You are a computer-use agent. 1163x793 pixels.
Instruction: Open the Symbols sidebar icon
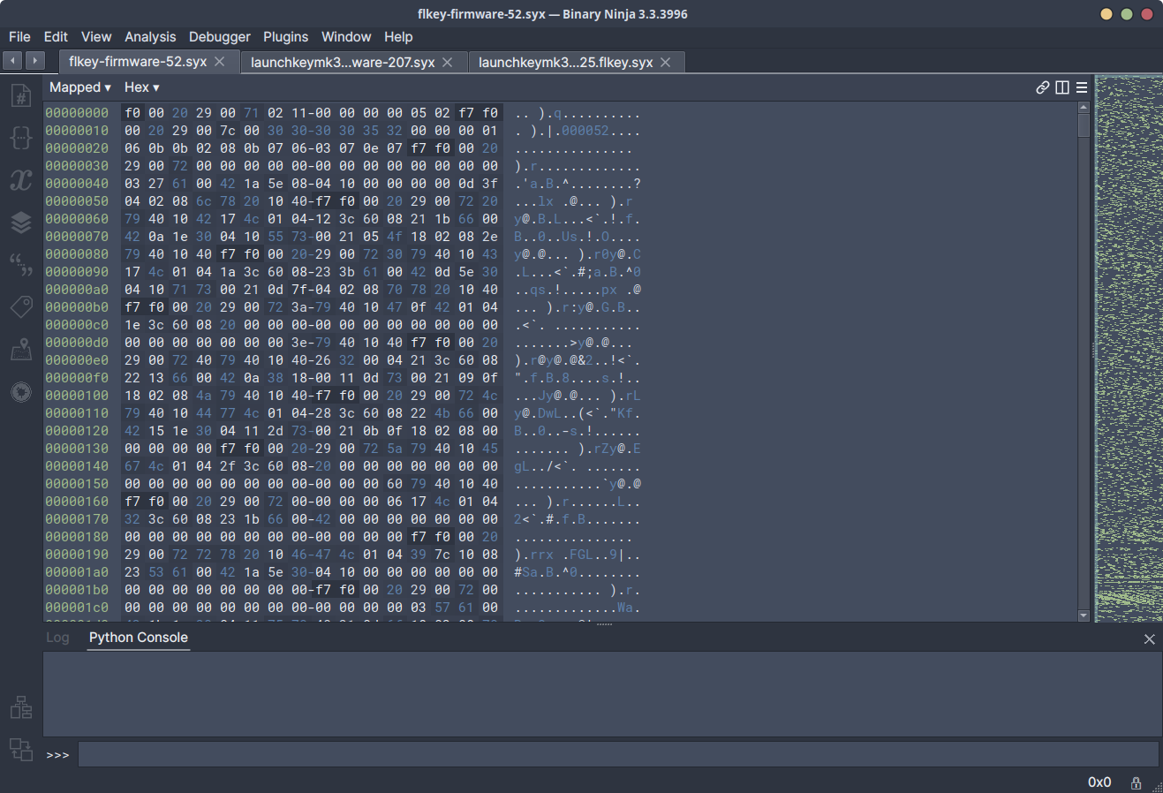click(x=21, y=95)
